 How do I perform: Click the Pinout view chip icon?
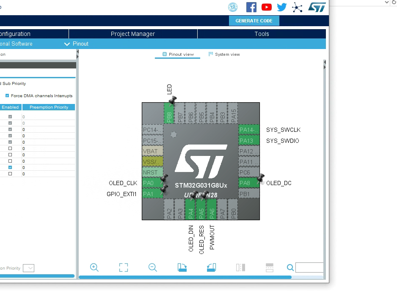(x=165, y=54)
